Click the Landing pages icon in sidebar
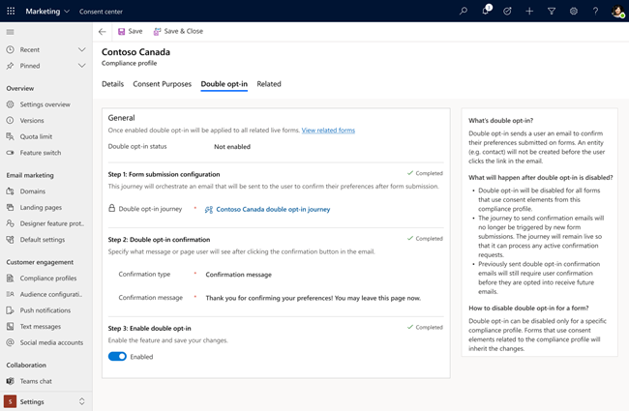Screen dimensions: 629x411 tap(11, 207)
